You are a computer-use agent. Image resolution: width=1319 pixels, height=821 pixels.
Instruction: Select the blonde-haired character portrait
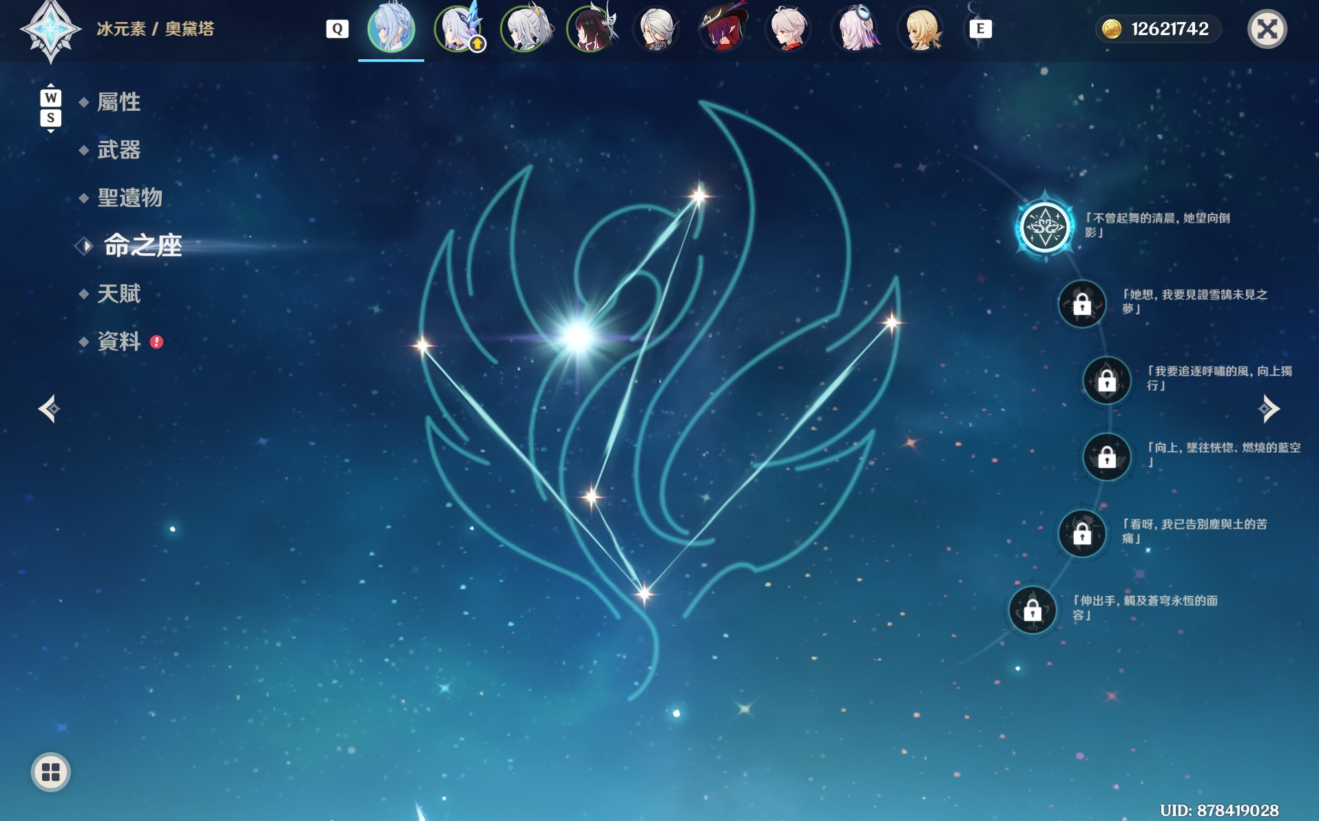click(922, 29)
